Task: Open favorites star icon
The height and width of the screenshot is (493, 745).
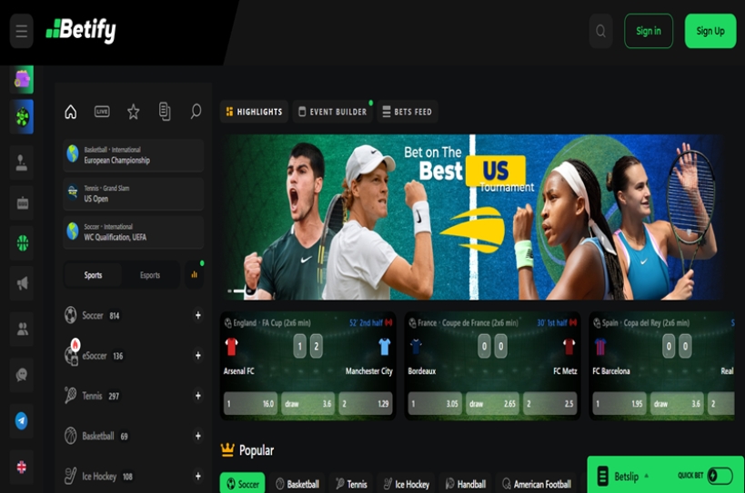Action: tap(133, 112)
